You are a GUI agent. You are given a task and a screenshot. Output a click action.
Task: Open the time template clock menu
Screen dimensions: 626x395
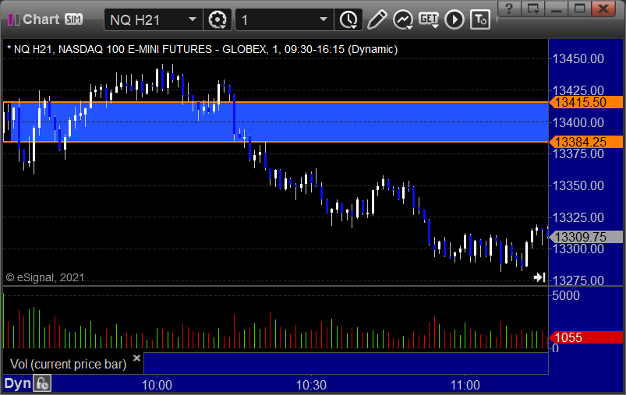tap(348, 19)
